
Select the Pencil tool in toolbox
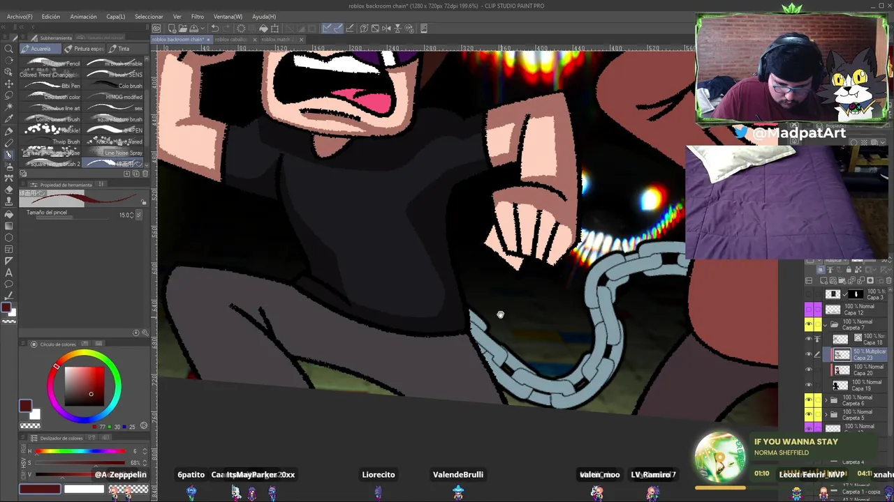click(x=9, y=143)
